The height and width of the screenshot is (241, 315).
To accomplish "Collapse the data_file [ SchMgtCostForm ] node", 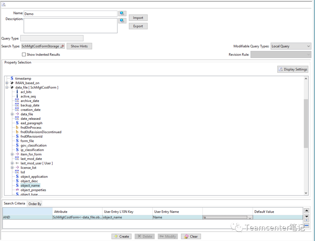I will (7, 87).
